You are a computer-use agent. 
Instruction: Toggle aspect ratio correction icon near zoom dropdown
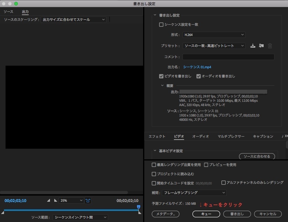tap(88, 200)
